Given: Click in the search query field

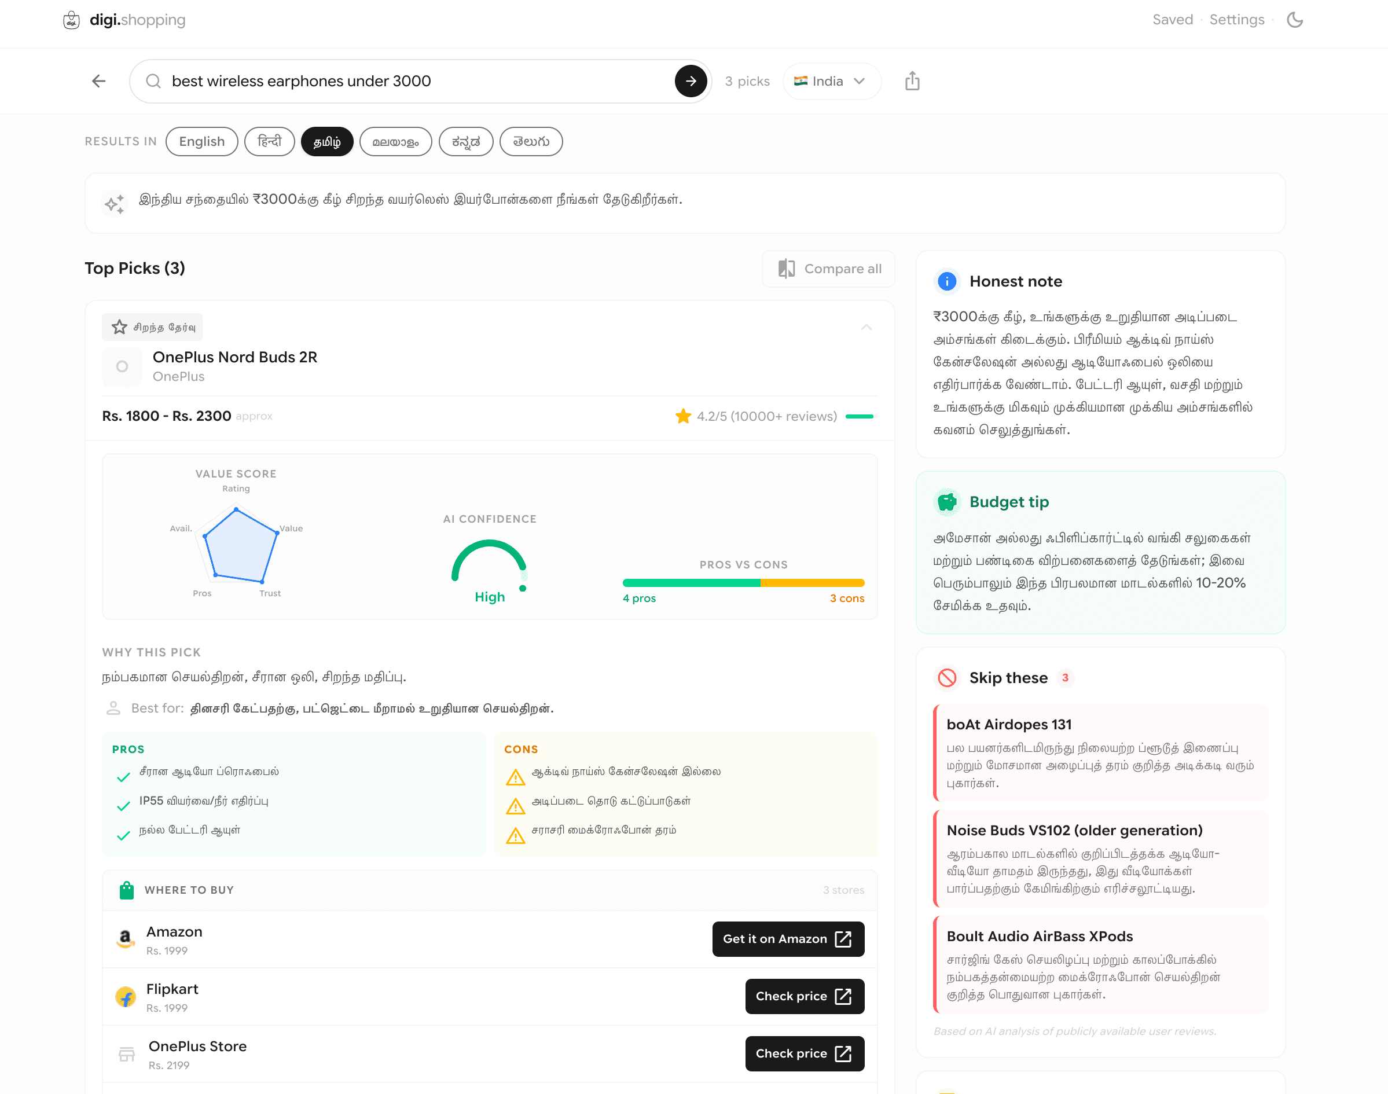Looking at the screenshot, I should point(410,82).
